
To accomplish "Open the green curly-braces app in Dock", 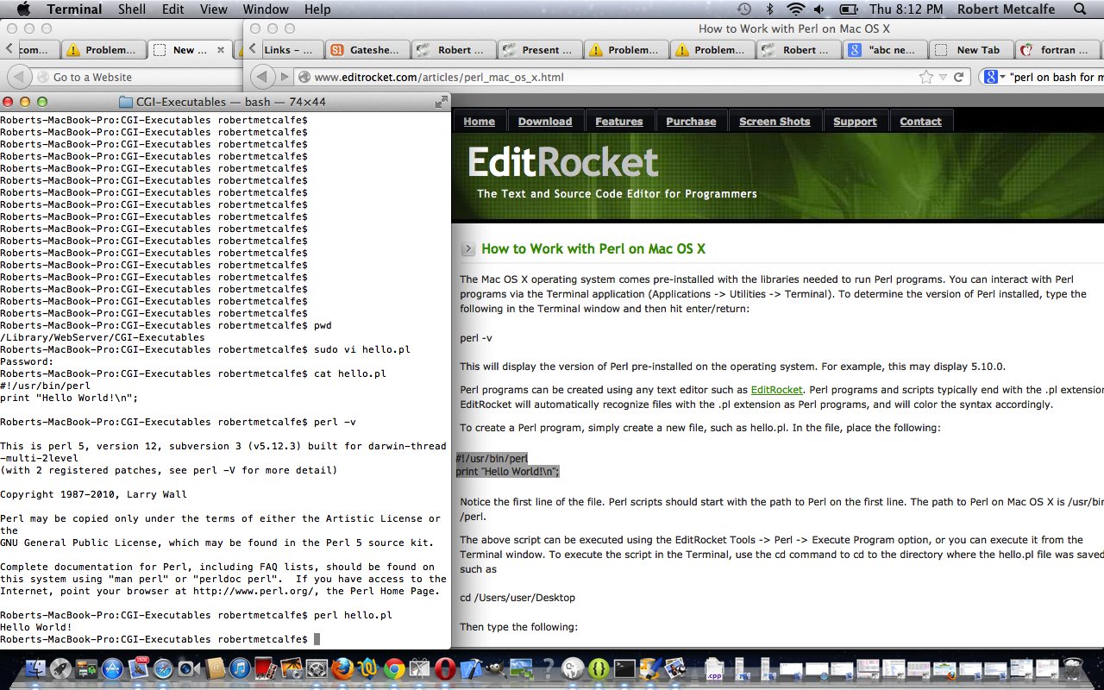I will pyautogui.click(x=599, y=669).
